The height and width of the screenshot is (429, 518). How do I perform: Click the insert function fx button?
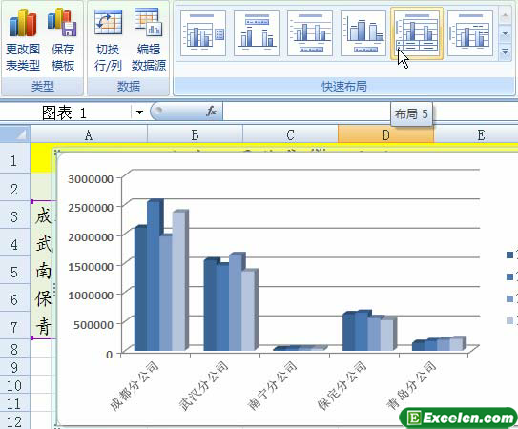pyautogui.click(x=211, y=111)
